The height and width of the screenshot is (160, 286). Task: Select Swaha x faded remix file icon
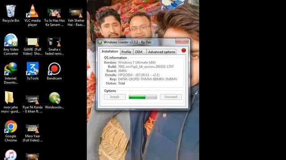coord(55,46)
